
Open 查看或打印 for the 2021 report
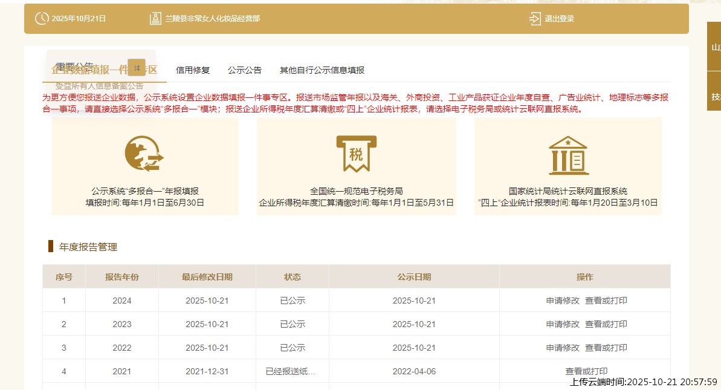click(586, 371)
